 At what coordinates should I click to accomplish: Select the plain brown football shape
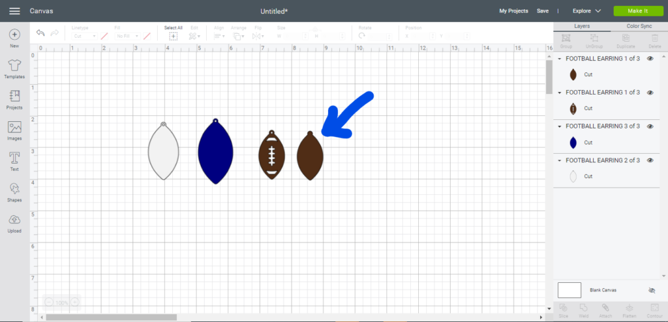[x=310, y=156]
